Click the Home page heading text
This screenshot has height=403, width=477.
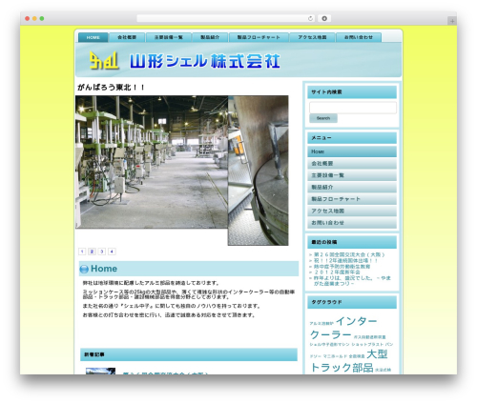click(x=104, y=269)
